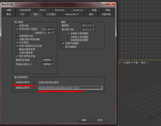This screenshot has height=126, width=161.
Task: Open the Gamma 和 LUT tab
Action: (72, 14)
